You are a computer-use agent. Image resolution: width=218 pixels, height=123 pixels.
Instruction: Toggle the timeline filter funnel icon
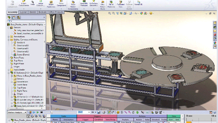28,116
